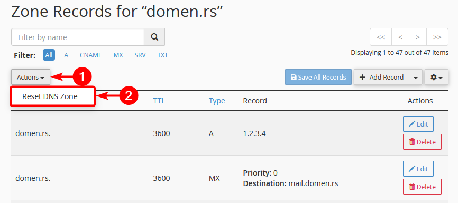The width and height of the screenshot is (458, 203).
Task: Edit the domen.rs. A record
Action: [418, 124]
